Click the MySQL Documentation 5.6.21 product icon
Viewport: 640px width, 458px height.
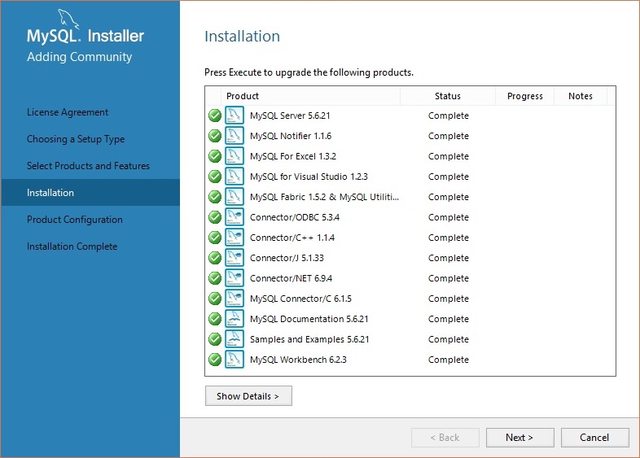pyautogui.click(x=235, y=319)
